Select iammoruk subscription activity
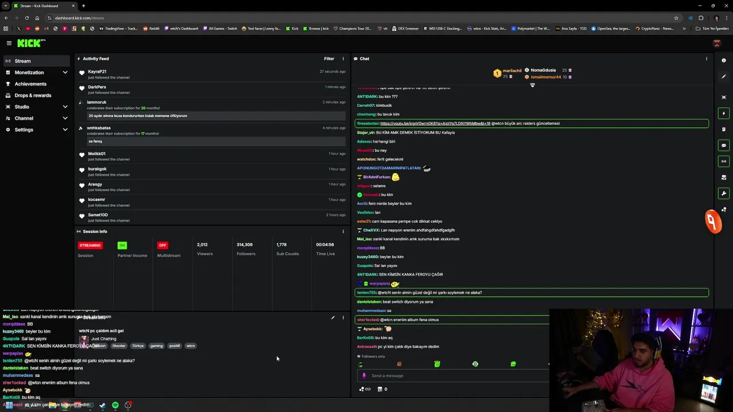 click(212, 109)
